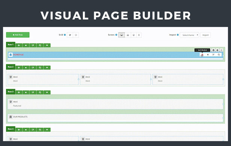The height and width of the screenshot is (146, 231).
Task: Select the Row 1 tab label
Action: pos(10,45)
